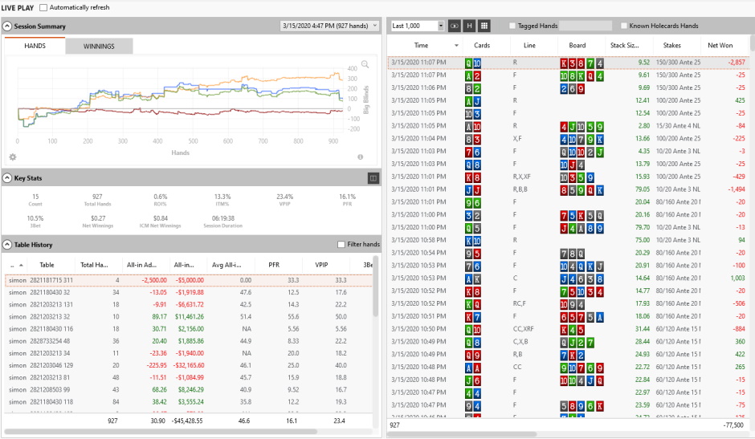Collapse the Key Stats panel
Image resolution: width=755 pixels, height=439 pixels.
(x=7, y=178)
